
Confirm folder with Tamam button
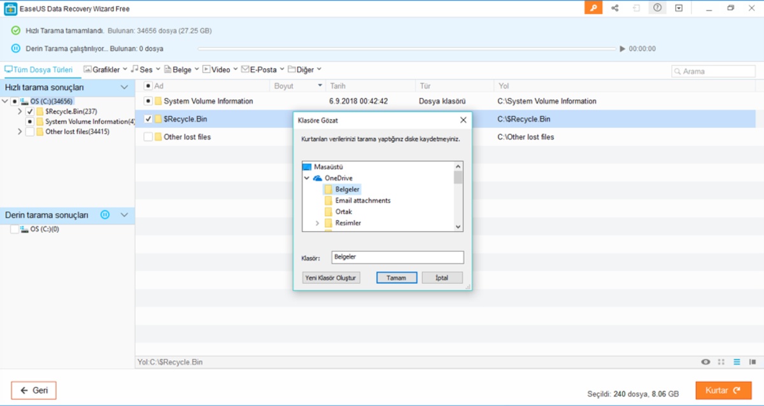click(396, 278)
